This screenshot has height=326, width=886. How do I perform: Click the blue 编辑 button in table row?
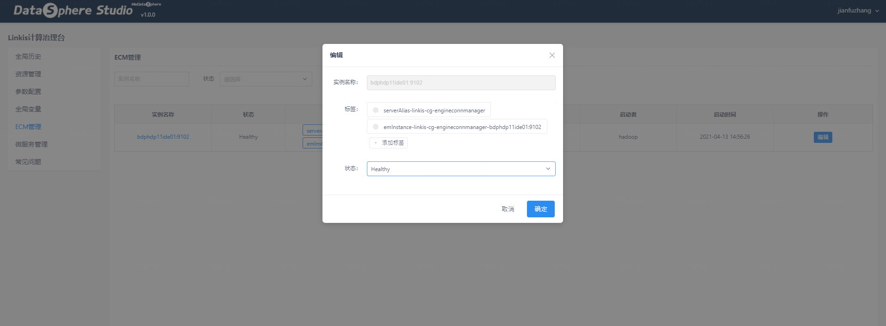823,137
